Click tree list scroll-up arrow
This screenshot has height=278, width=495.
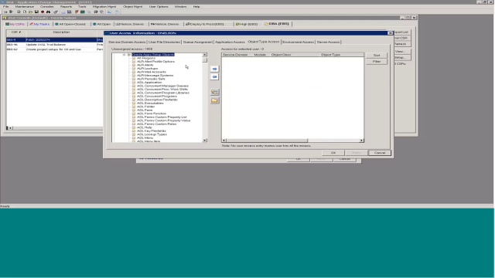click(x=205, y=55)
